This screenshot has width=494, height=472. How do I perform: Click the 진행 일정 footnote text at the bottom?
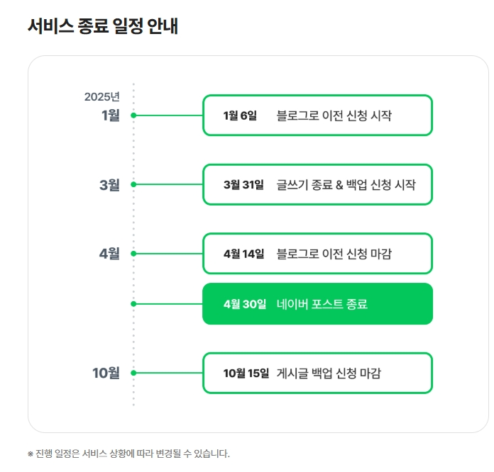(x=129, y=454)
